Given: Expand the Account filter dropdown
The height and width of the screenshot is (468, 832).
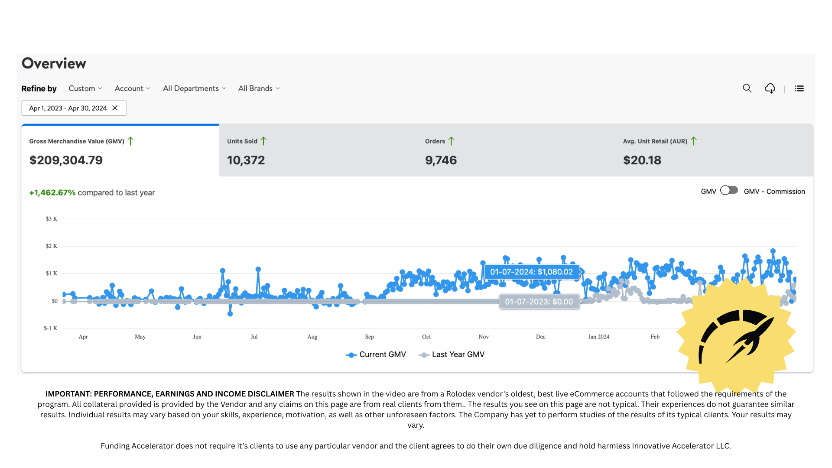Looking at the screenshot, I should [x=132, y=88].
